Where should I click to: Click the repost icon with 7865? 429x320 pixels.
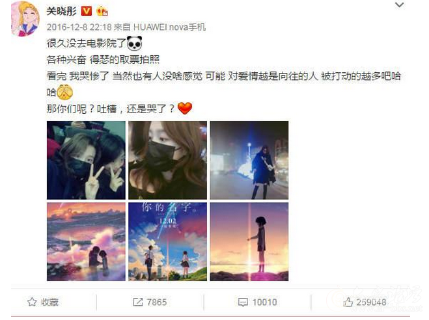(x=150, y=302)
